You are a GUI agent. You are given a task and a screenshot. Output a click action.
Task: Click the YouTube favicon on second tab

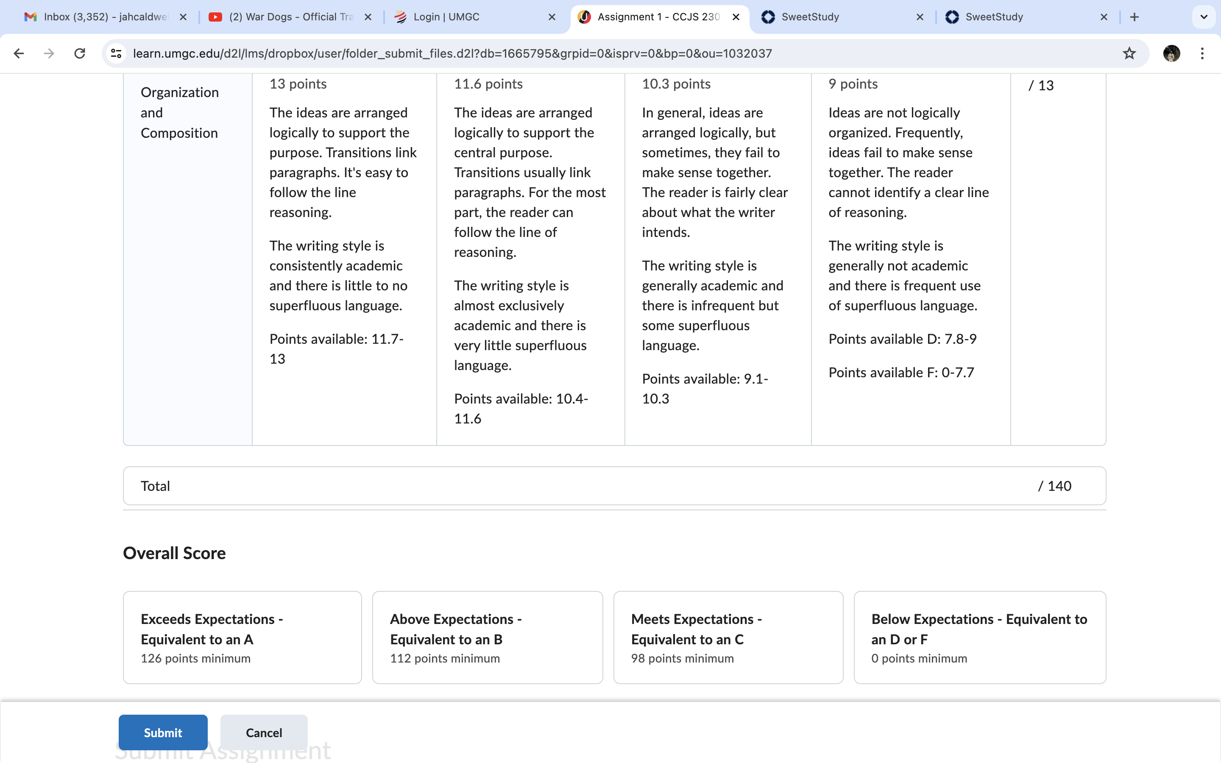pos(215,17)
